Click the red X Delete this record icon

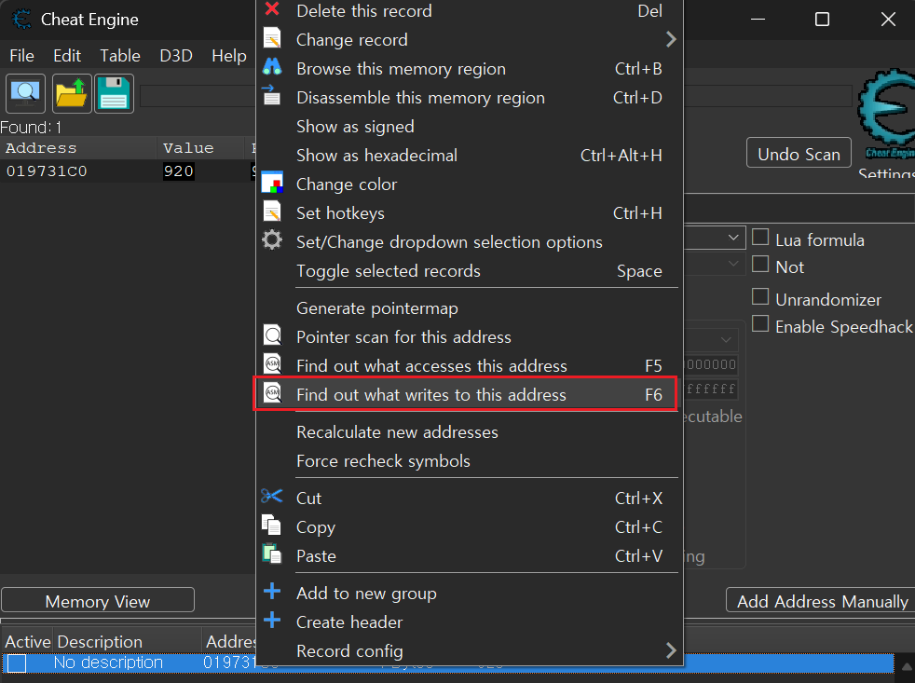(x=271, y=10)
